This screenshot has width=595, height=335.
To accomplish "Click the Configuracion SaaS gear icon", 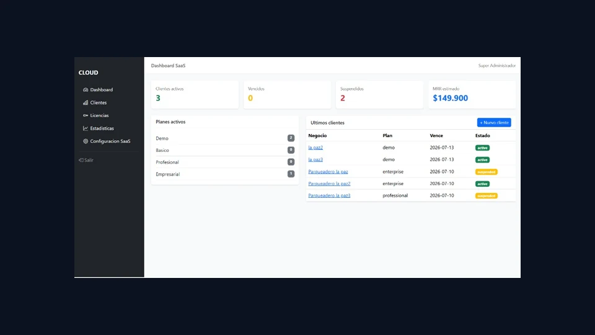I will [86, 141].
